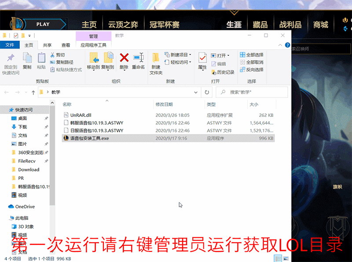Sort files by 修改日期 column

tap(164, 104)
